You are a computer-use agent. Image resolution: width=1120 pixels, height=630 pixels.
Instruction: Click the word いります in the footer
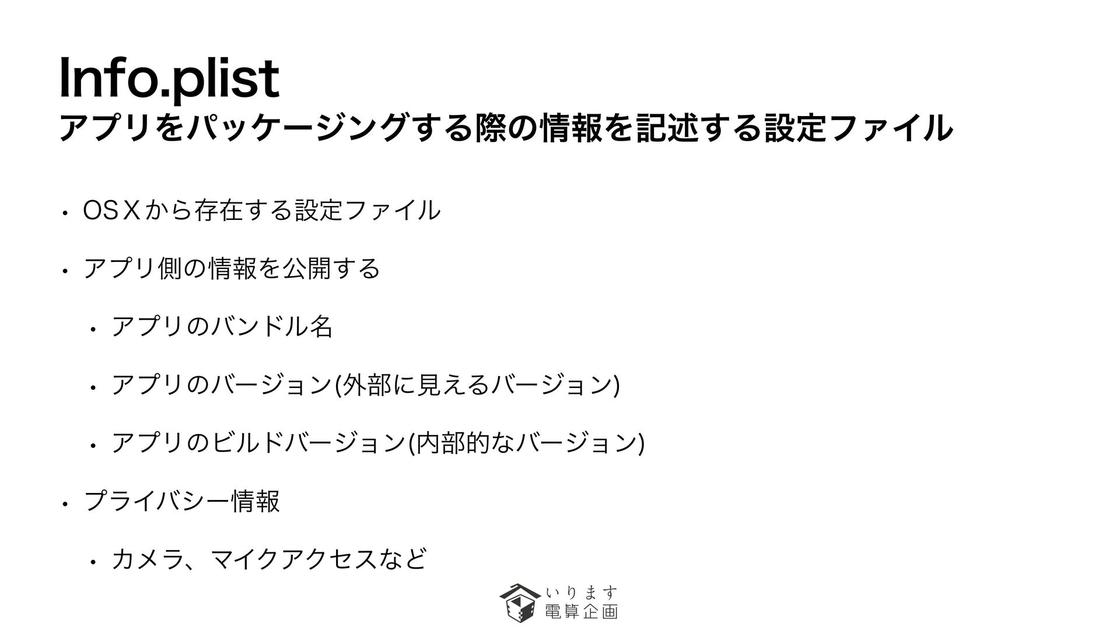coord(581,593)
